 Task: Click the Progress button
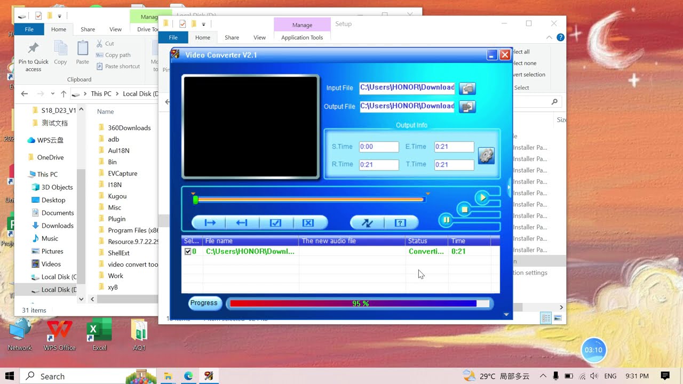coord(204,303)
